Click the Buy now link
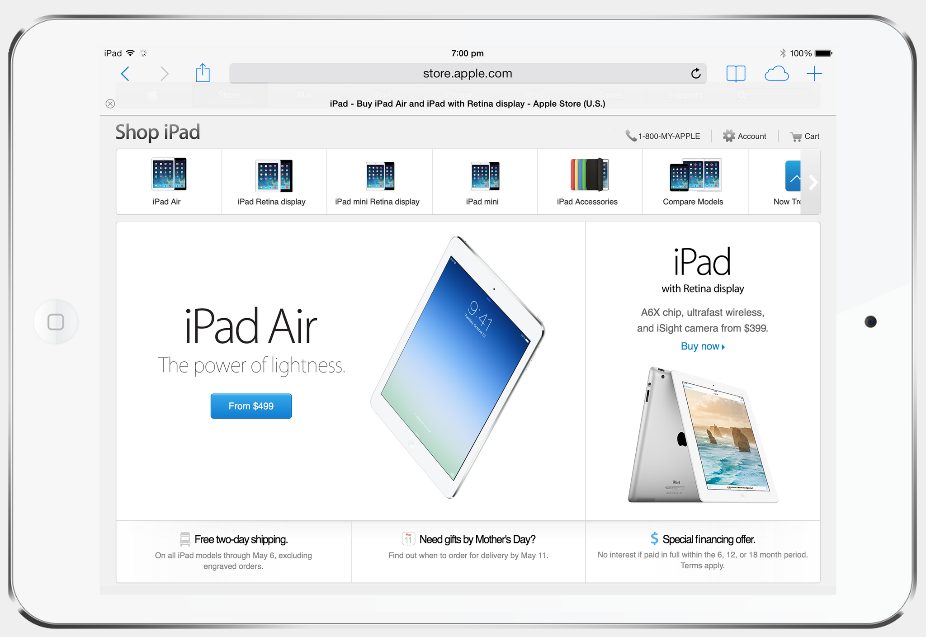The image size is (926, 637). point(702,346)
